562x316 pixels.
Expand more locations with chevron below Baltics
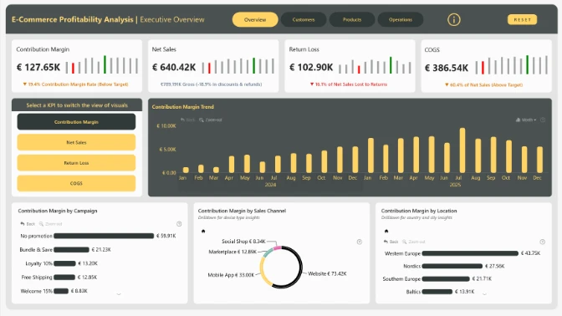point(484,293)
